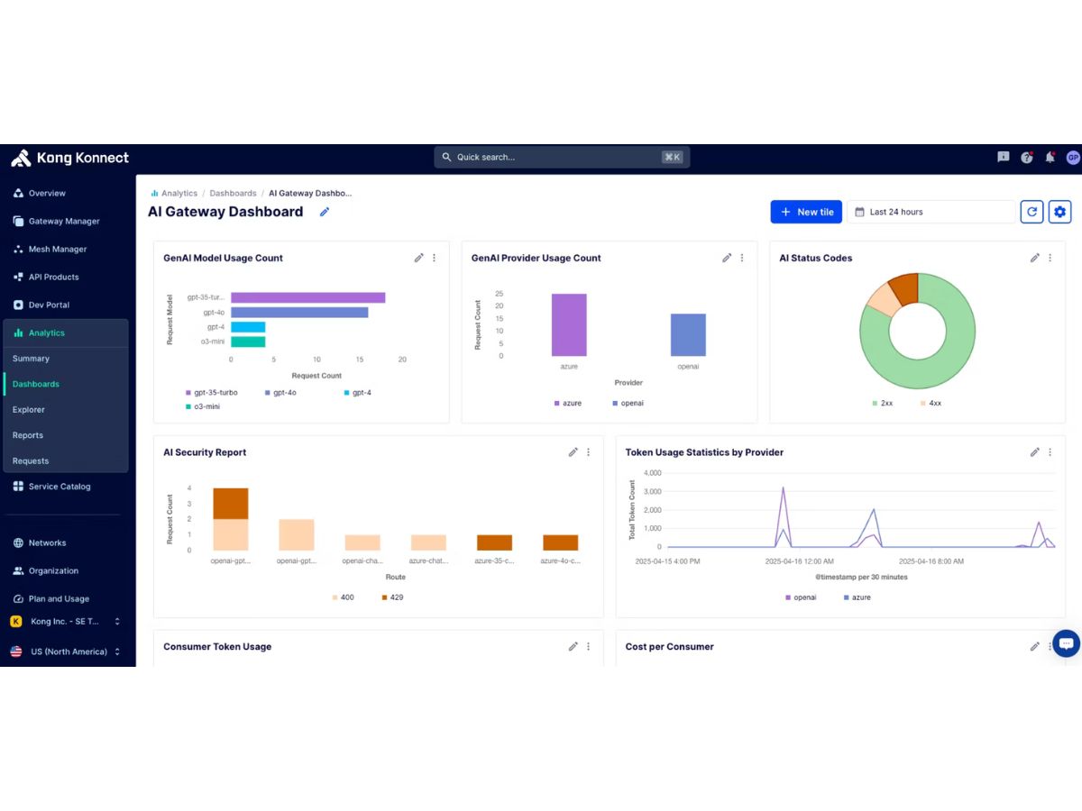This screenshot has height=811, width=1082.
Task: Open the GP user avatar menu
Action: click(1072, 157)
